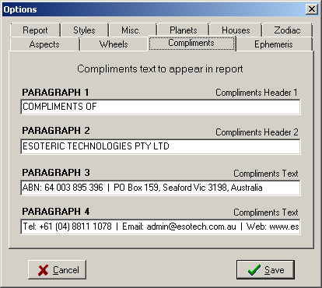
Task: Select the Wheels tab
Action: pyautogui.click(x=114, y=44)
